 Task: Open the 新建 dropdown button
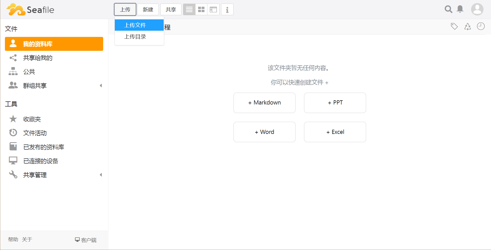(148, 10)
